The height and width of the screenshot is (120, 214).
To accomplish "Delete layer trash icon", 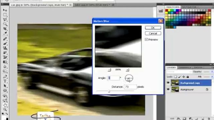I will (209, 119).
